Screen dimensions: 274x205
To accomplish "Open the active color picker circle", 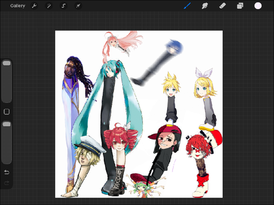I will coord(258,6).
